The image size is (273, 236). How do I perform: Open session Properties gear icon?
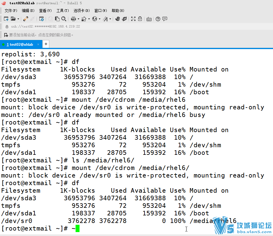click(42, 19)
